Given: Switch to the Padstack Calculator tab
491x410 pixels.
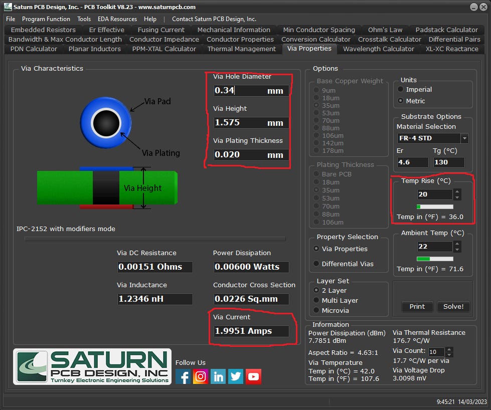Looking at the screenshot, I should pos(446,30).
